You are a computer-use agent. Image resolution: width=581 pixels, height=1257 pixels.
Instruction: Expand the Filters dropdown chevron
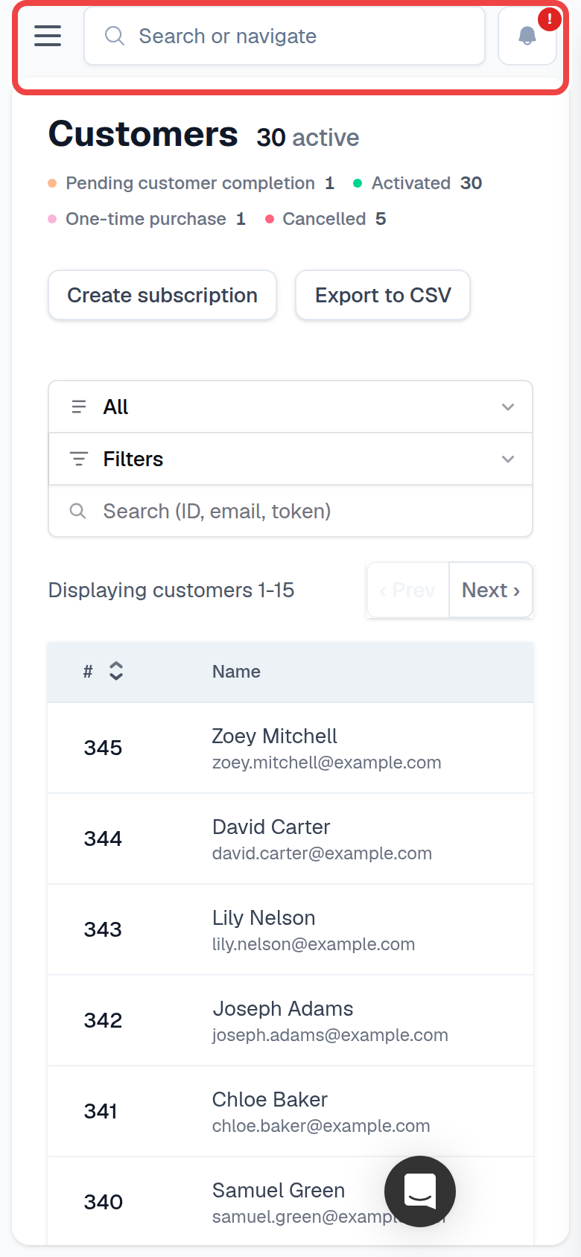pos(508,459)
